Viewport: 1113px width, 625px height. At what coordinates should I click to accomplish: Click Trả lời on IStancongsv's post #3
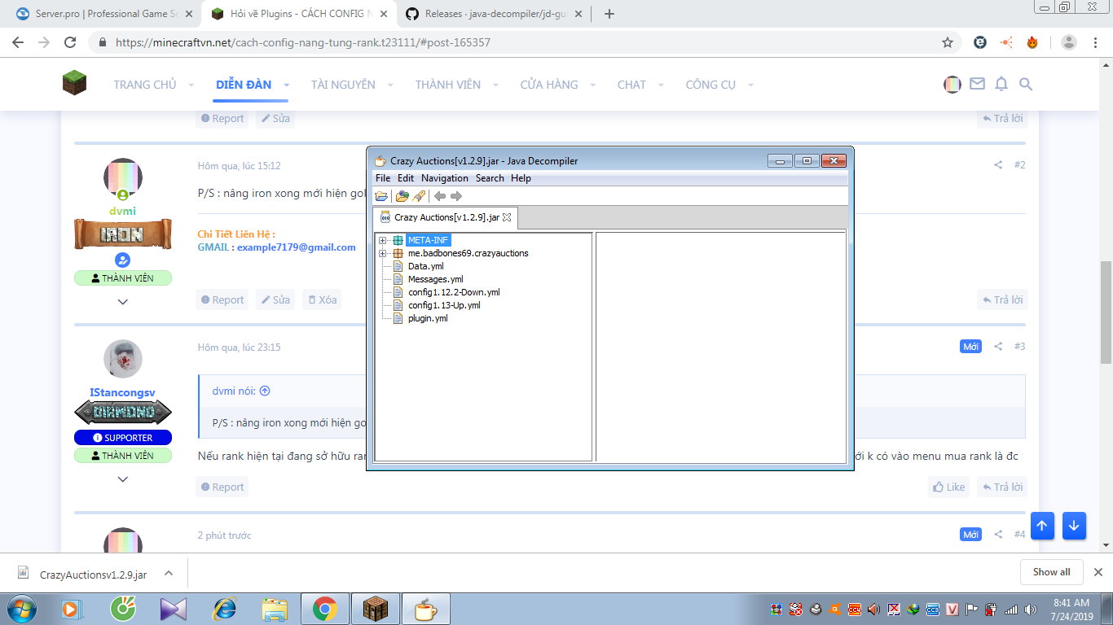1002,487
